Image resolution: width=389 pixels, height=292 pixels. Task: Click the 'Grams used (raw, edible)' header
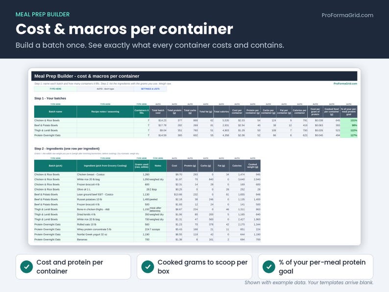(x=142, y=166)
